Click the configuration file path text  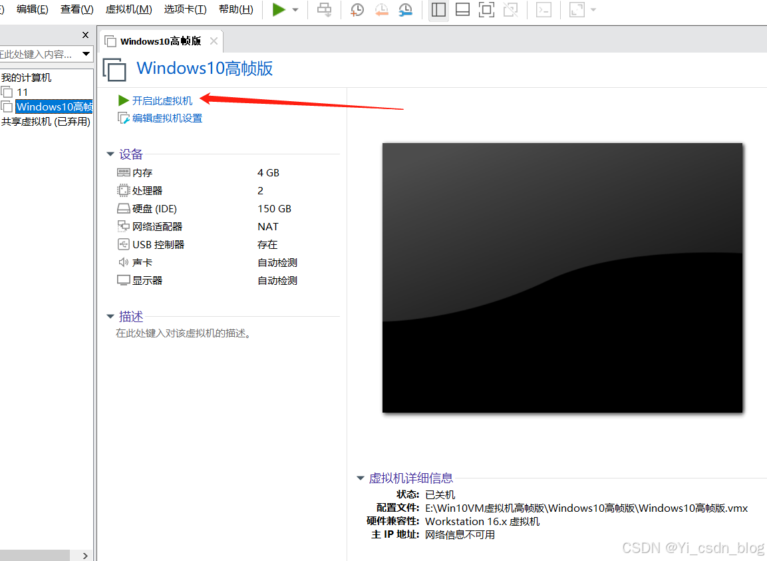click(587, 508)
